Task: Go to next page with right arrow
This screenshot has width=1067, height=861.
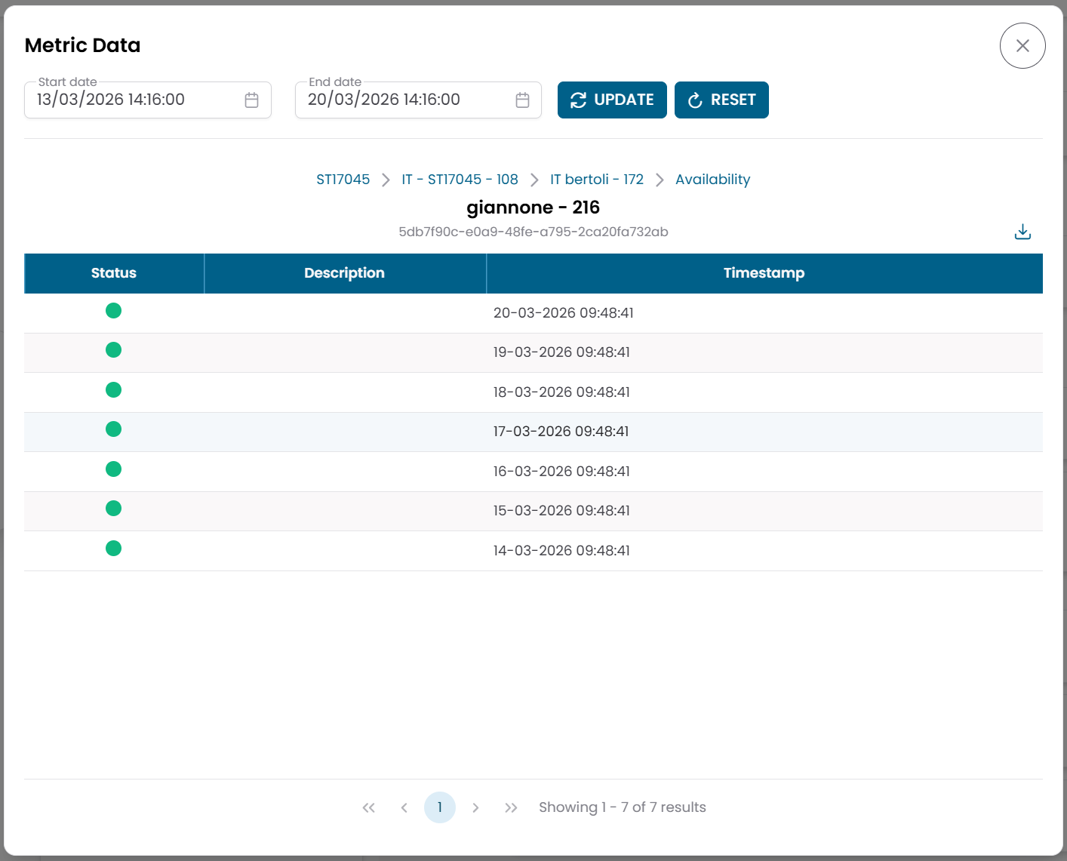Action: pyautogui.click(x=475, y=807)
